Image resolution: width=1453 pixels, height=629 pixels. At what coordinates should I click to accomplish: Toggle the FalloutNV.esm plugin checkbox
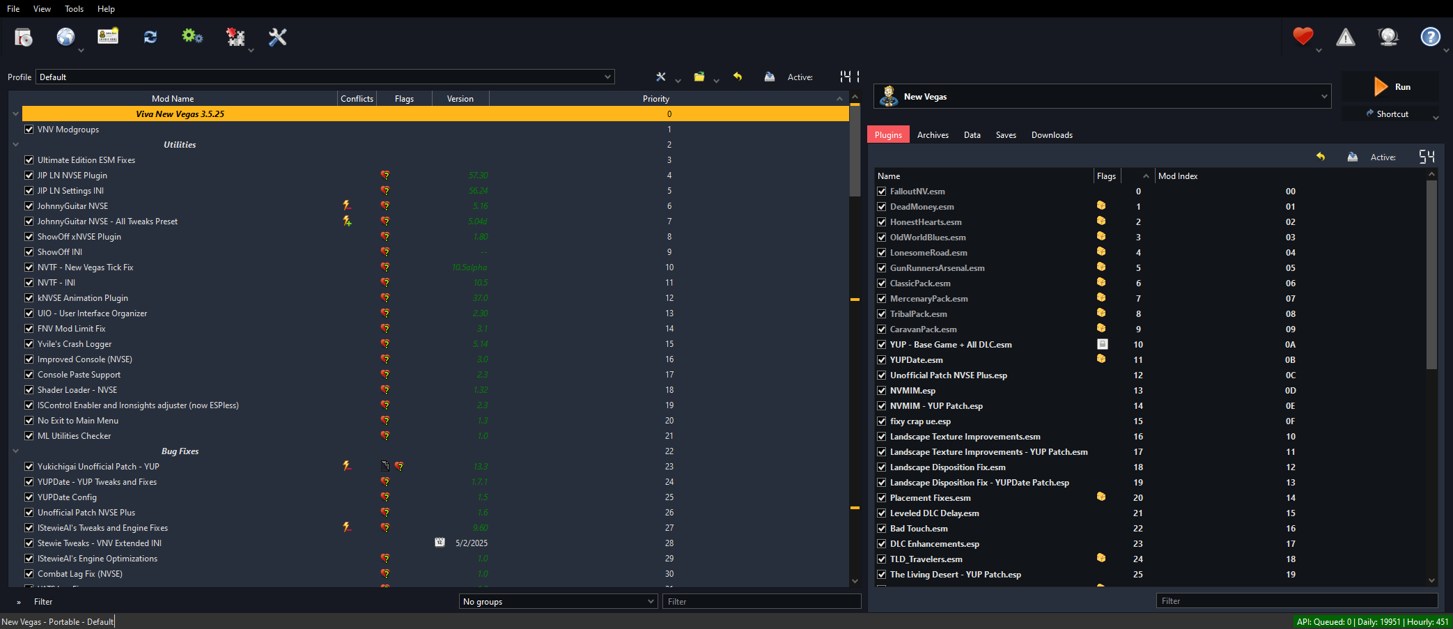coord(882,192)
